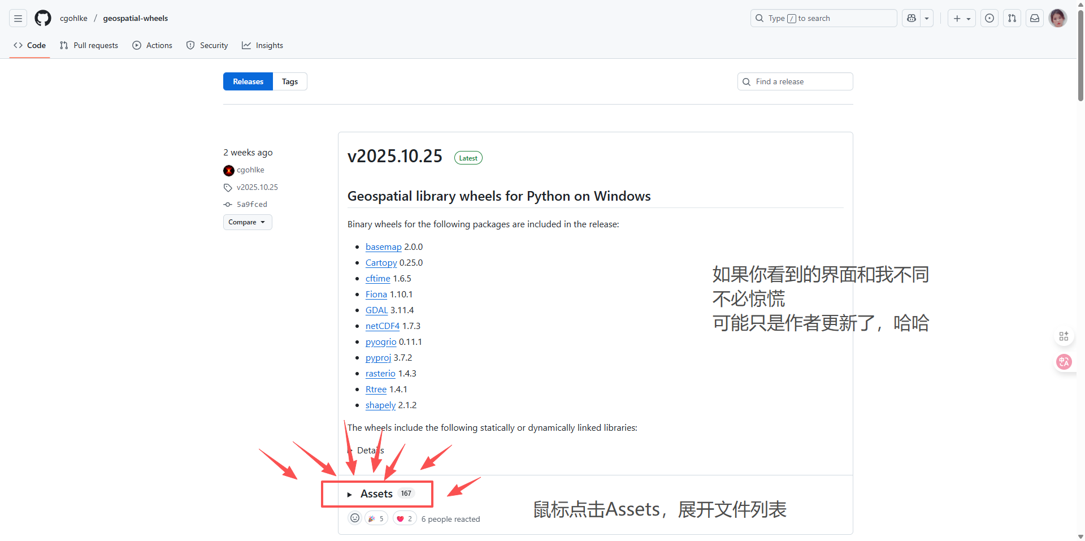Open your pull requests from the header icon
The image size is (1085, 541).
[1012, 18]
